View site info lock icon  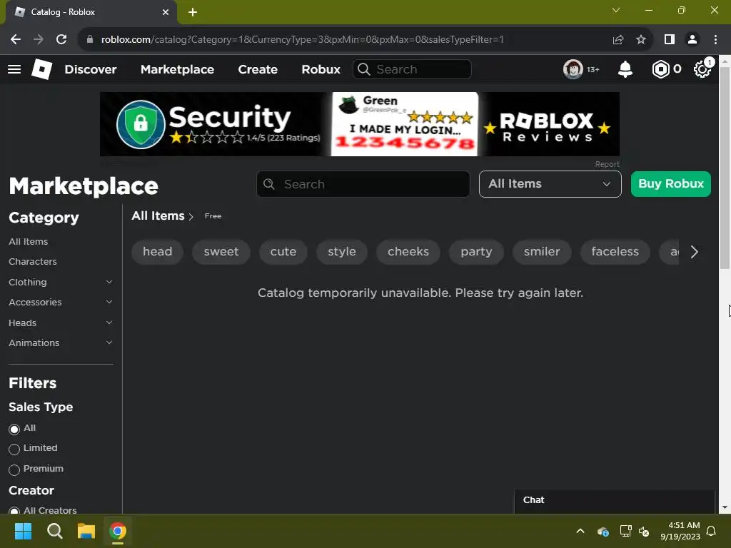pos(90,40)
